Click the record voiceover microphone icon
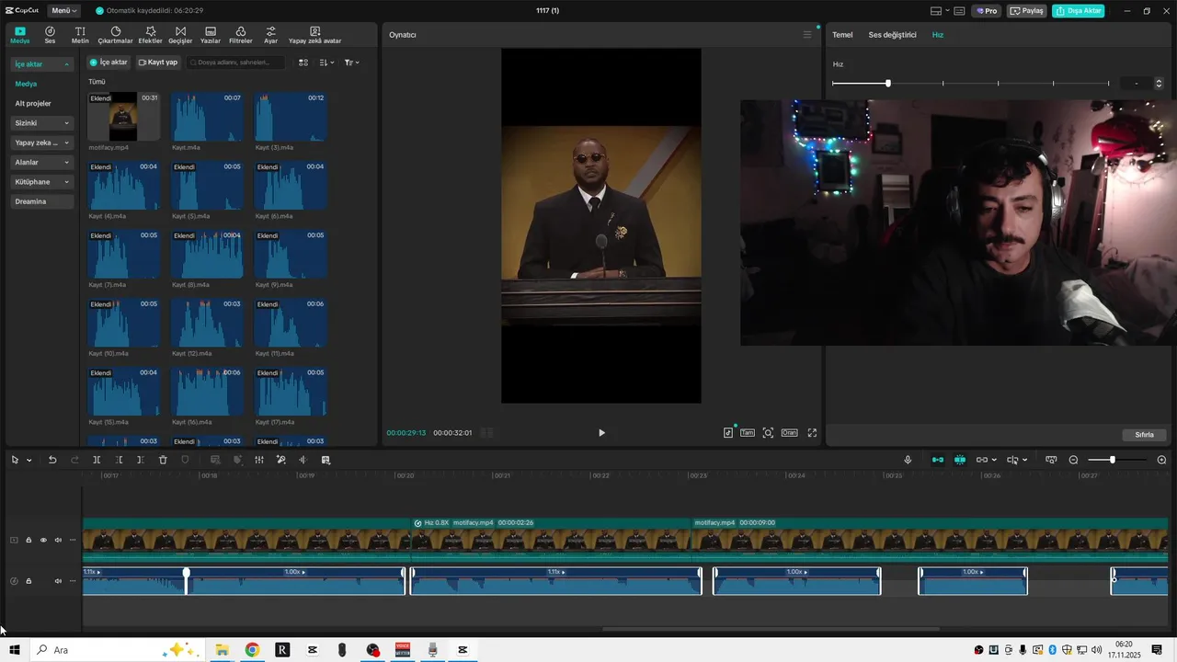This screenshot has width=1177, height=662. [908, 460]
